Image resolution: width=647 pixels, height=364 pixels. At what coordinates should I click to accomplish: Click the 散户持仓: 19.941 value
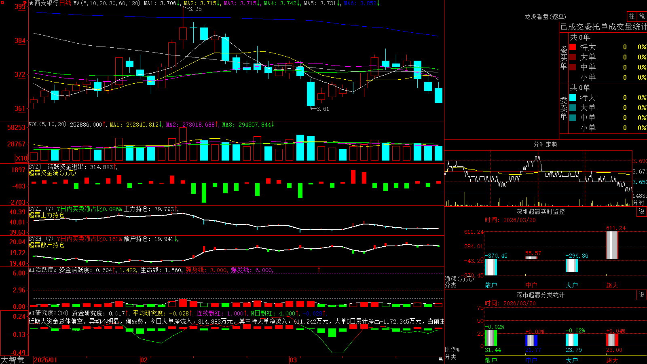[149, 239]
